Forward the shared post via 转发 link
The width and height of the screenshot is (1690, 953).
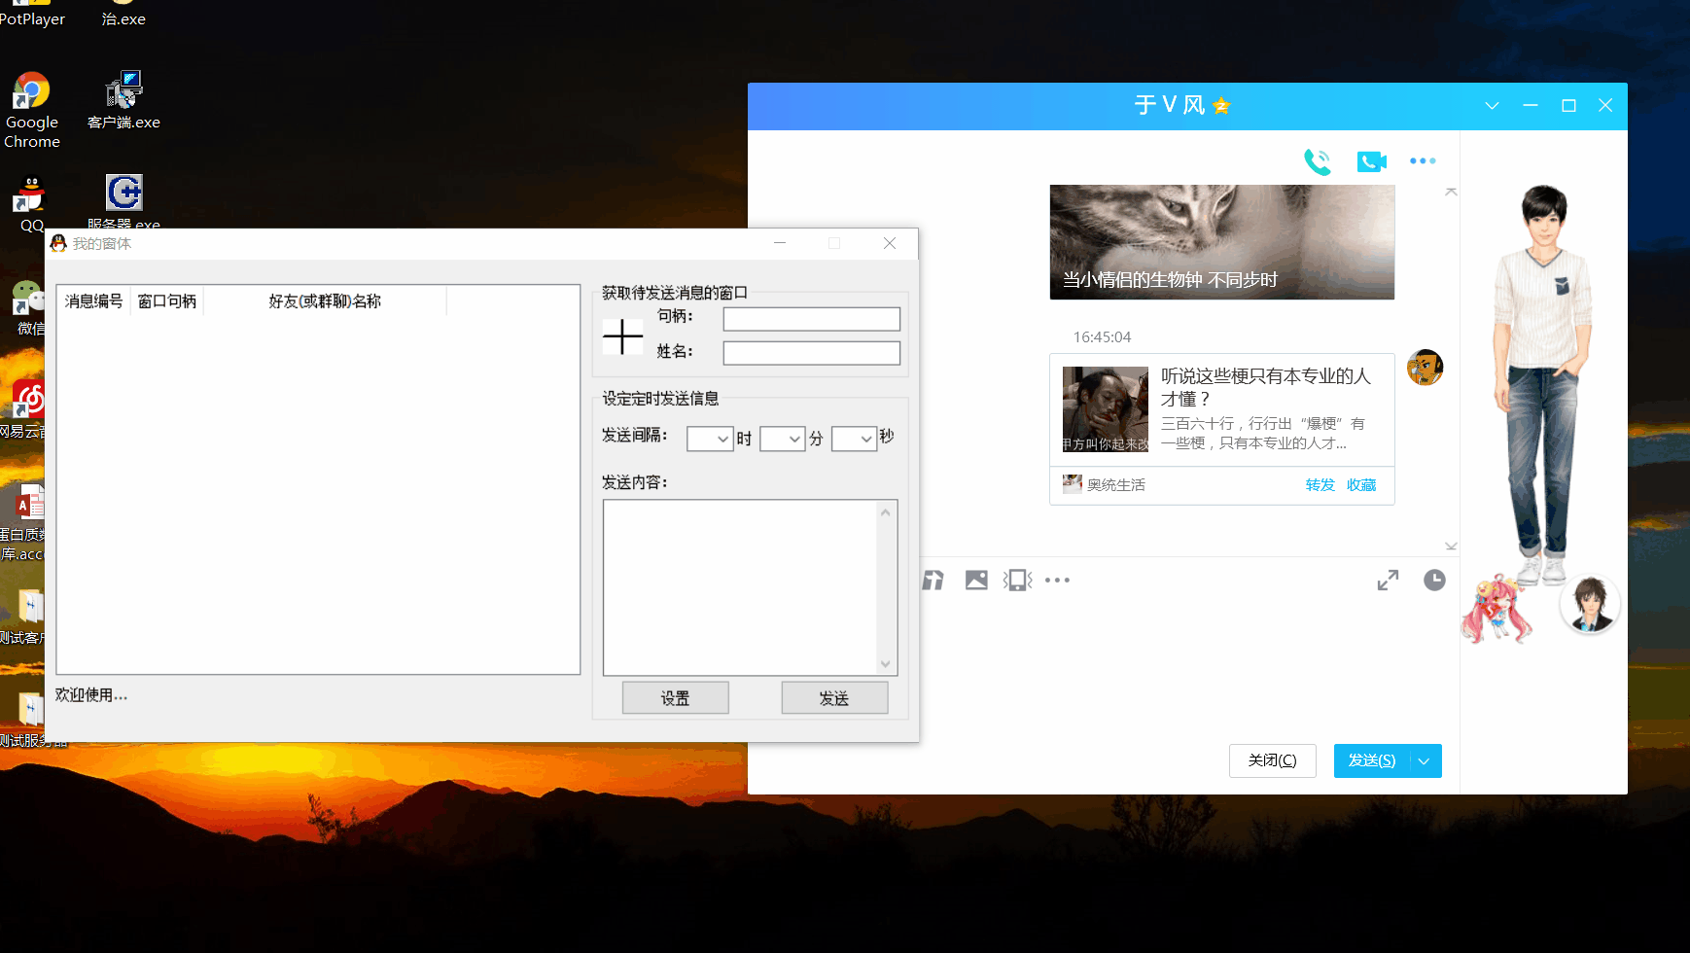(1320, 484)
